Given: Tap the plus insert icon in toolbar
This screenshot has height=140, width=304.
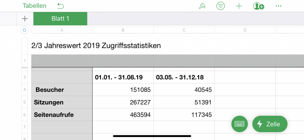Looking at the screenshot, I should click(x=239, y=6).
